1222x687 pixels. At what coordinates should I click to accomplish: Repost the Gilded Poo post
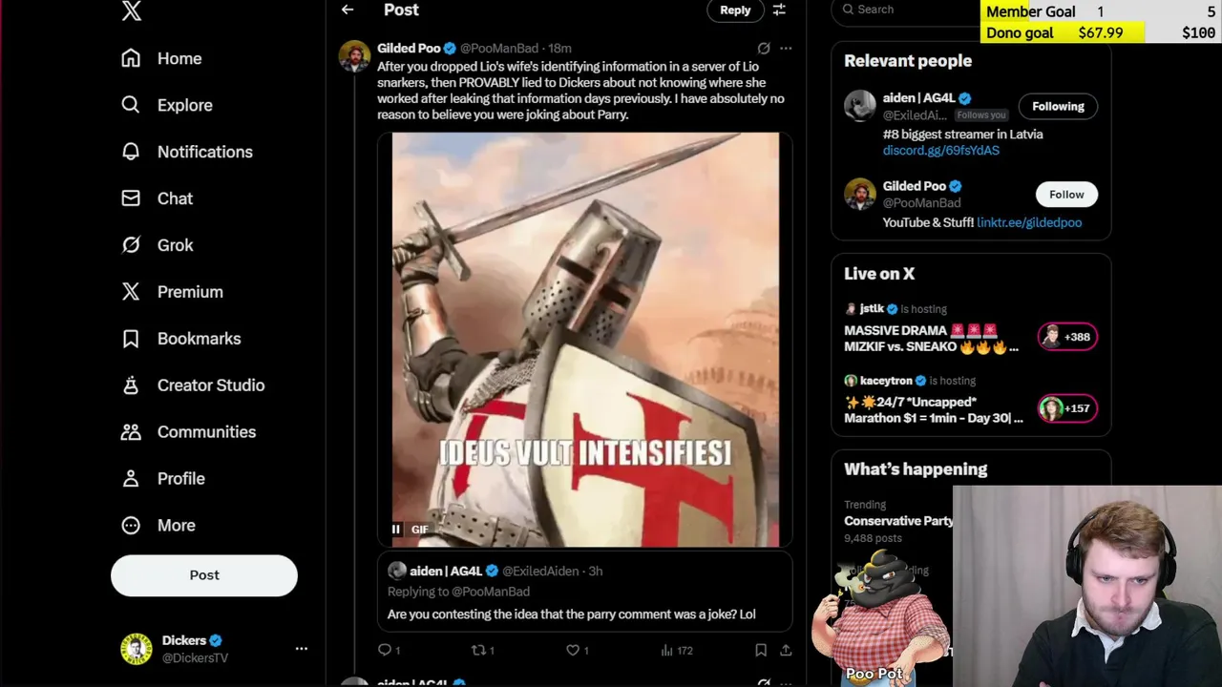coord(483,650)
